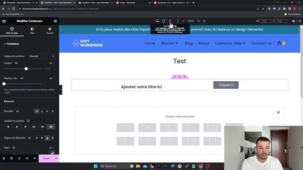303x170 pixels.
Task: Align items to center
Action: tap(42, 138)
